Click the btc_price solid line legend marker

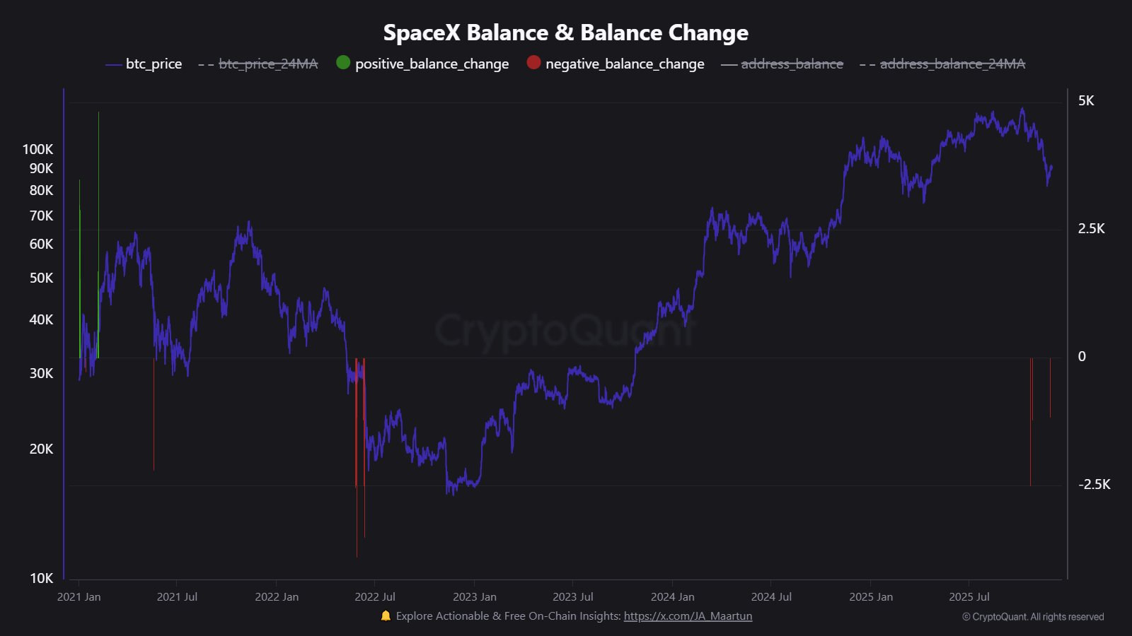click(113, 64)
